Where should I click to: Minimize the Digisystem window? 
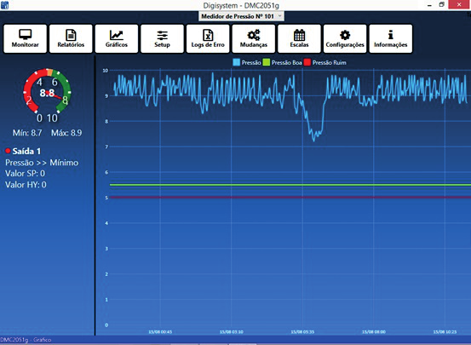429,5
